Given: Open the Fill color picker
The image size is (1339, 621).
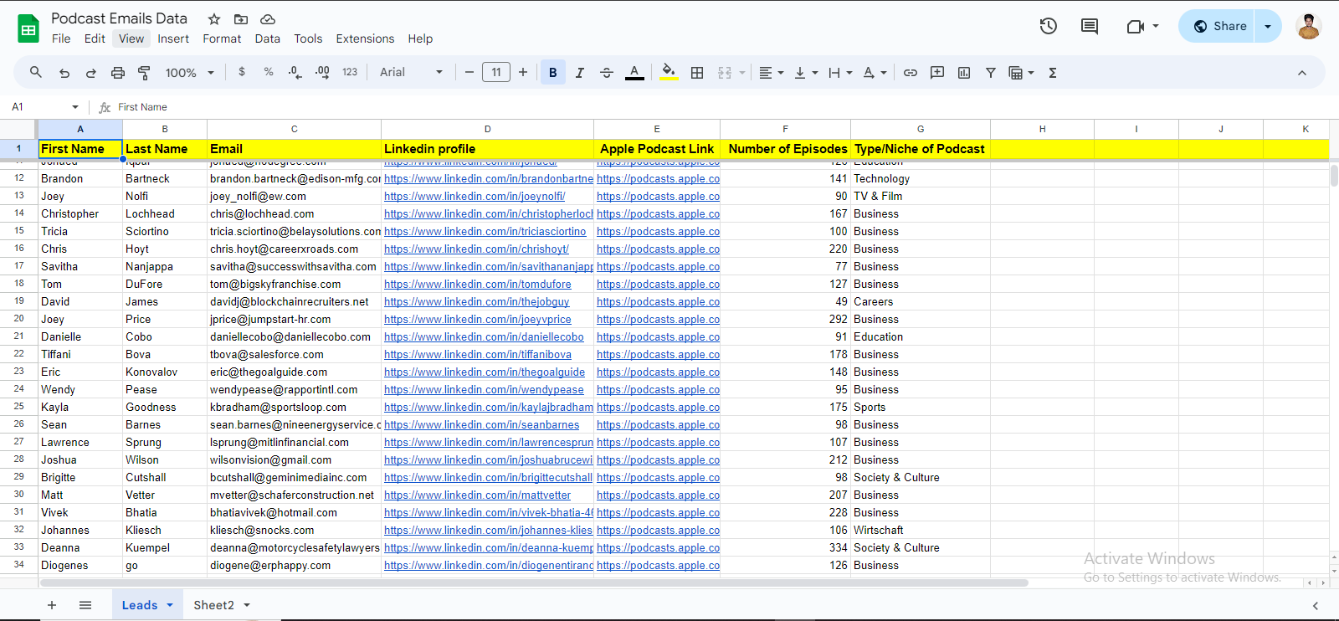Looking at the screenshot, I should coord(668,73).
